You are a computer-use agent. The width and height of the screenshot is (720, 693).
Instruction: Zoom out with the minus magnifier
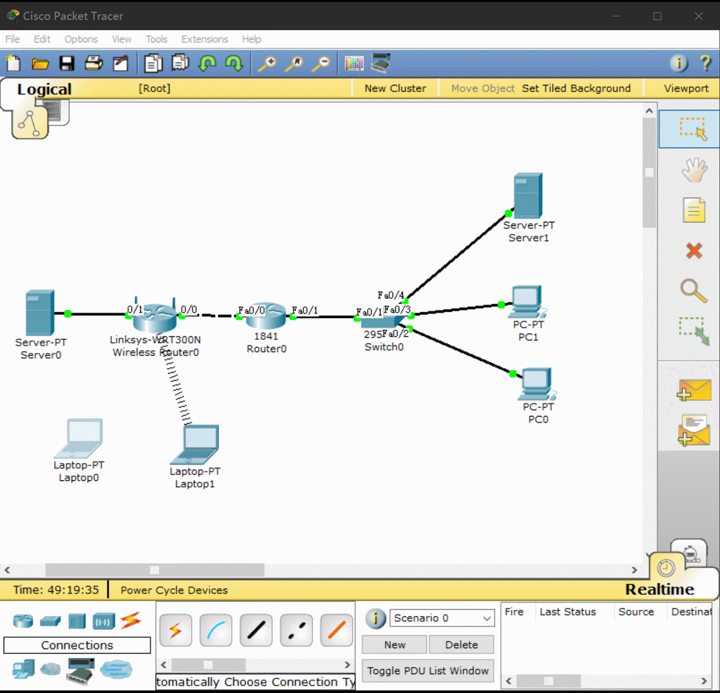[x=321, y=63]
